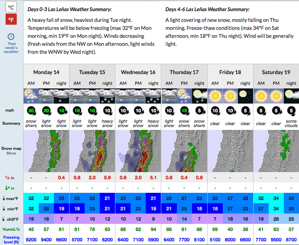This screenshot has height=245, width=299.
Task: Click Friday AM sunny weather icon
Action: tap(215, 96)
